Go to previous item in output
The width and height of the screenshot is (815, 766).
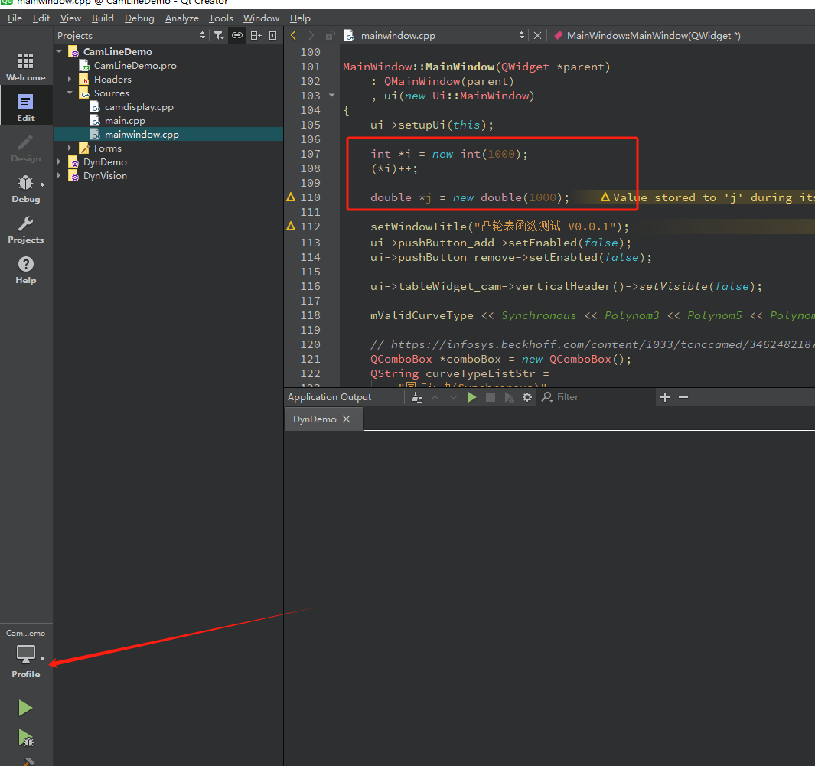435,397
